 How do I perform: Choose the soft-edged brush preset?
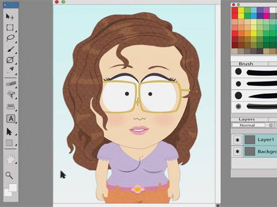click(254, 106)
